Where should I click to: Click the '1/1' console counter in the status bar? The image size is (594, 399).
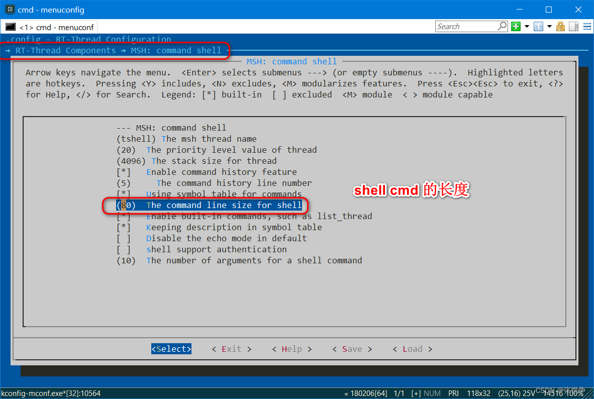(x=399, y=393)
